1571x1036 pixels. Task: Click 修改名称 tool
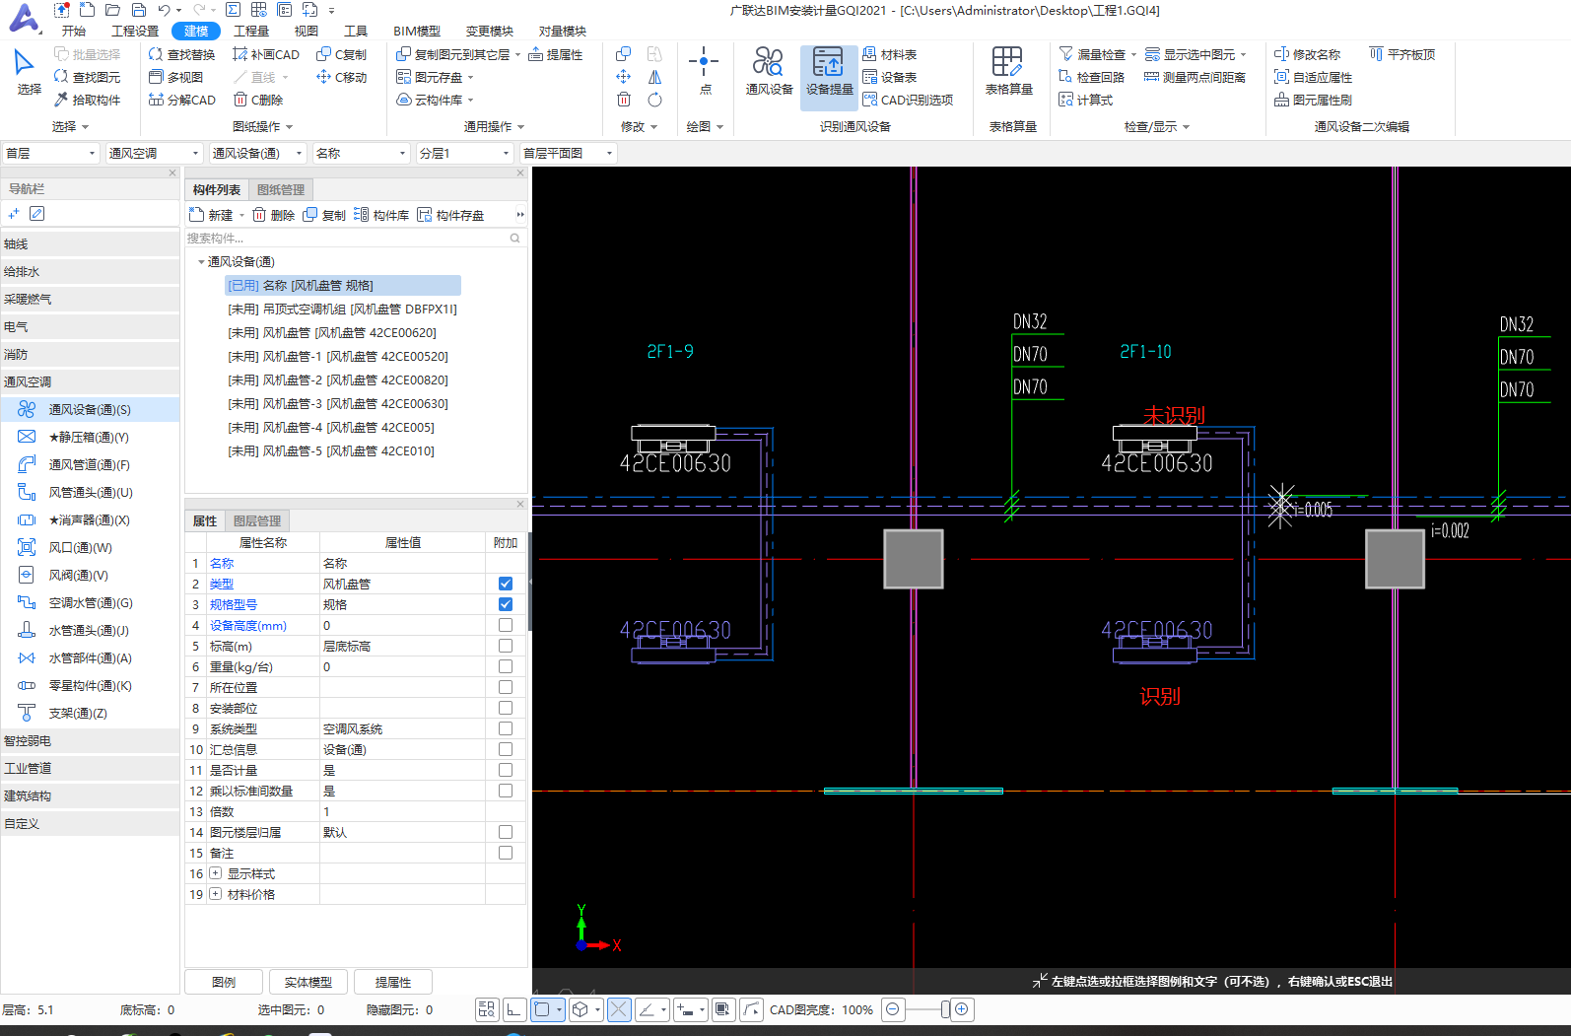(x=1307, y=54)
